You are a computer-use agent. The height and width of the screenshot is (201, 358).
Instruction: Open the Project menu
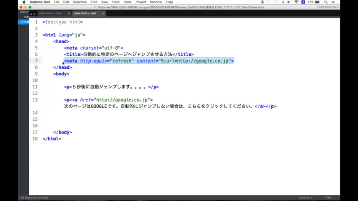pyautogui.click(x=141, y=2)
